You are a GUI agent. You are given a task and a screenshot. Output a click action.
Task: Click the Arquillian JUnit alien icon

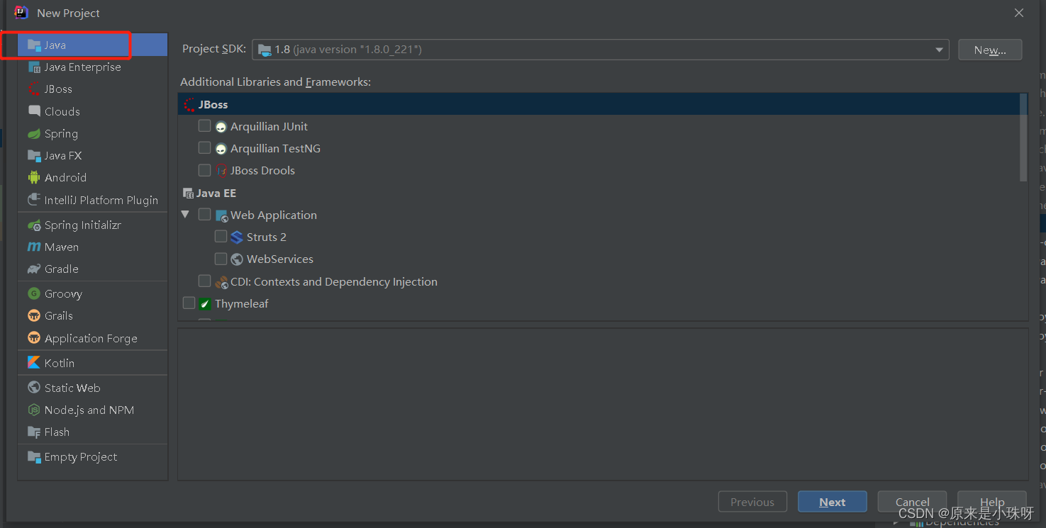point(221,127)
